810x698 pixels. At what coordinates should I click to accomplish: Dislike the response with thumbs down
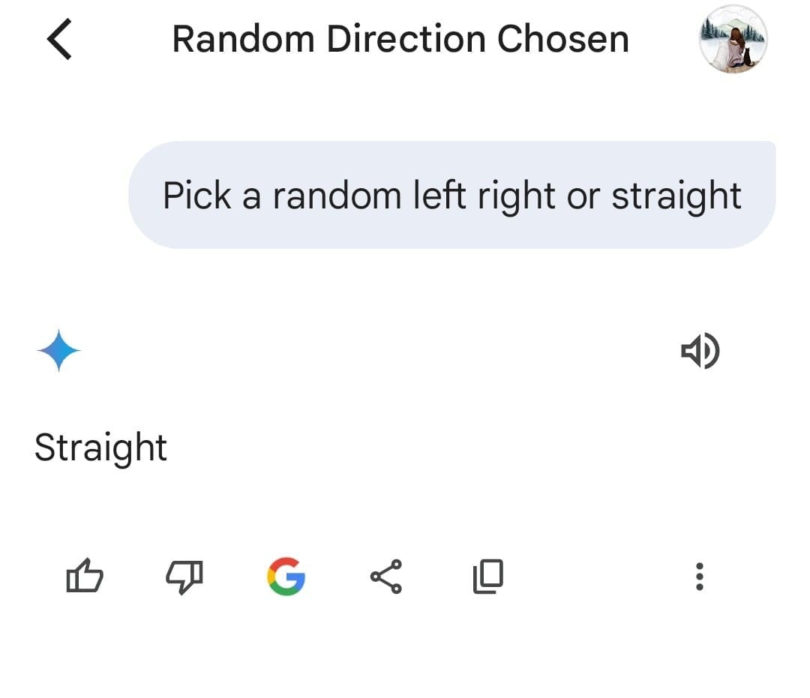[184, 577]
